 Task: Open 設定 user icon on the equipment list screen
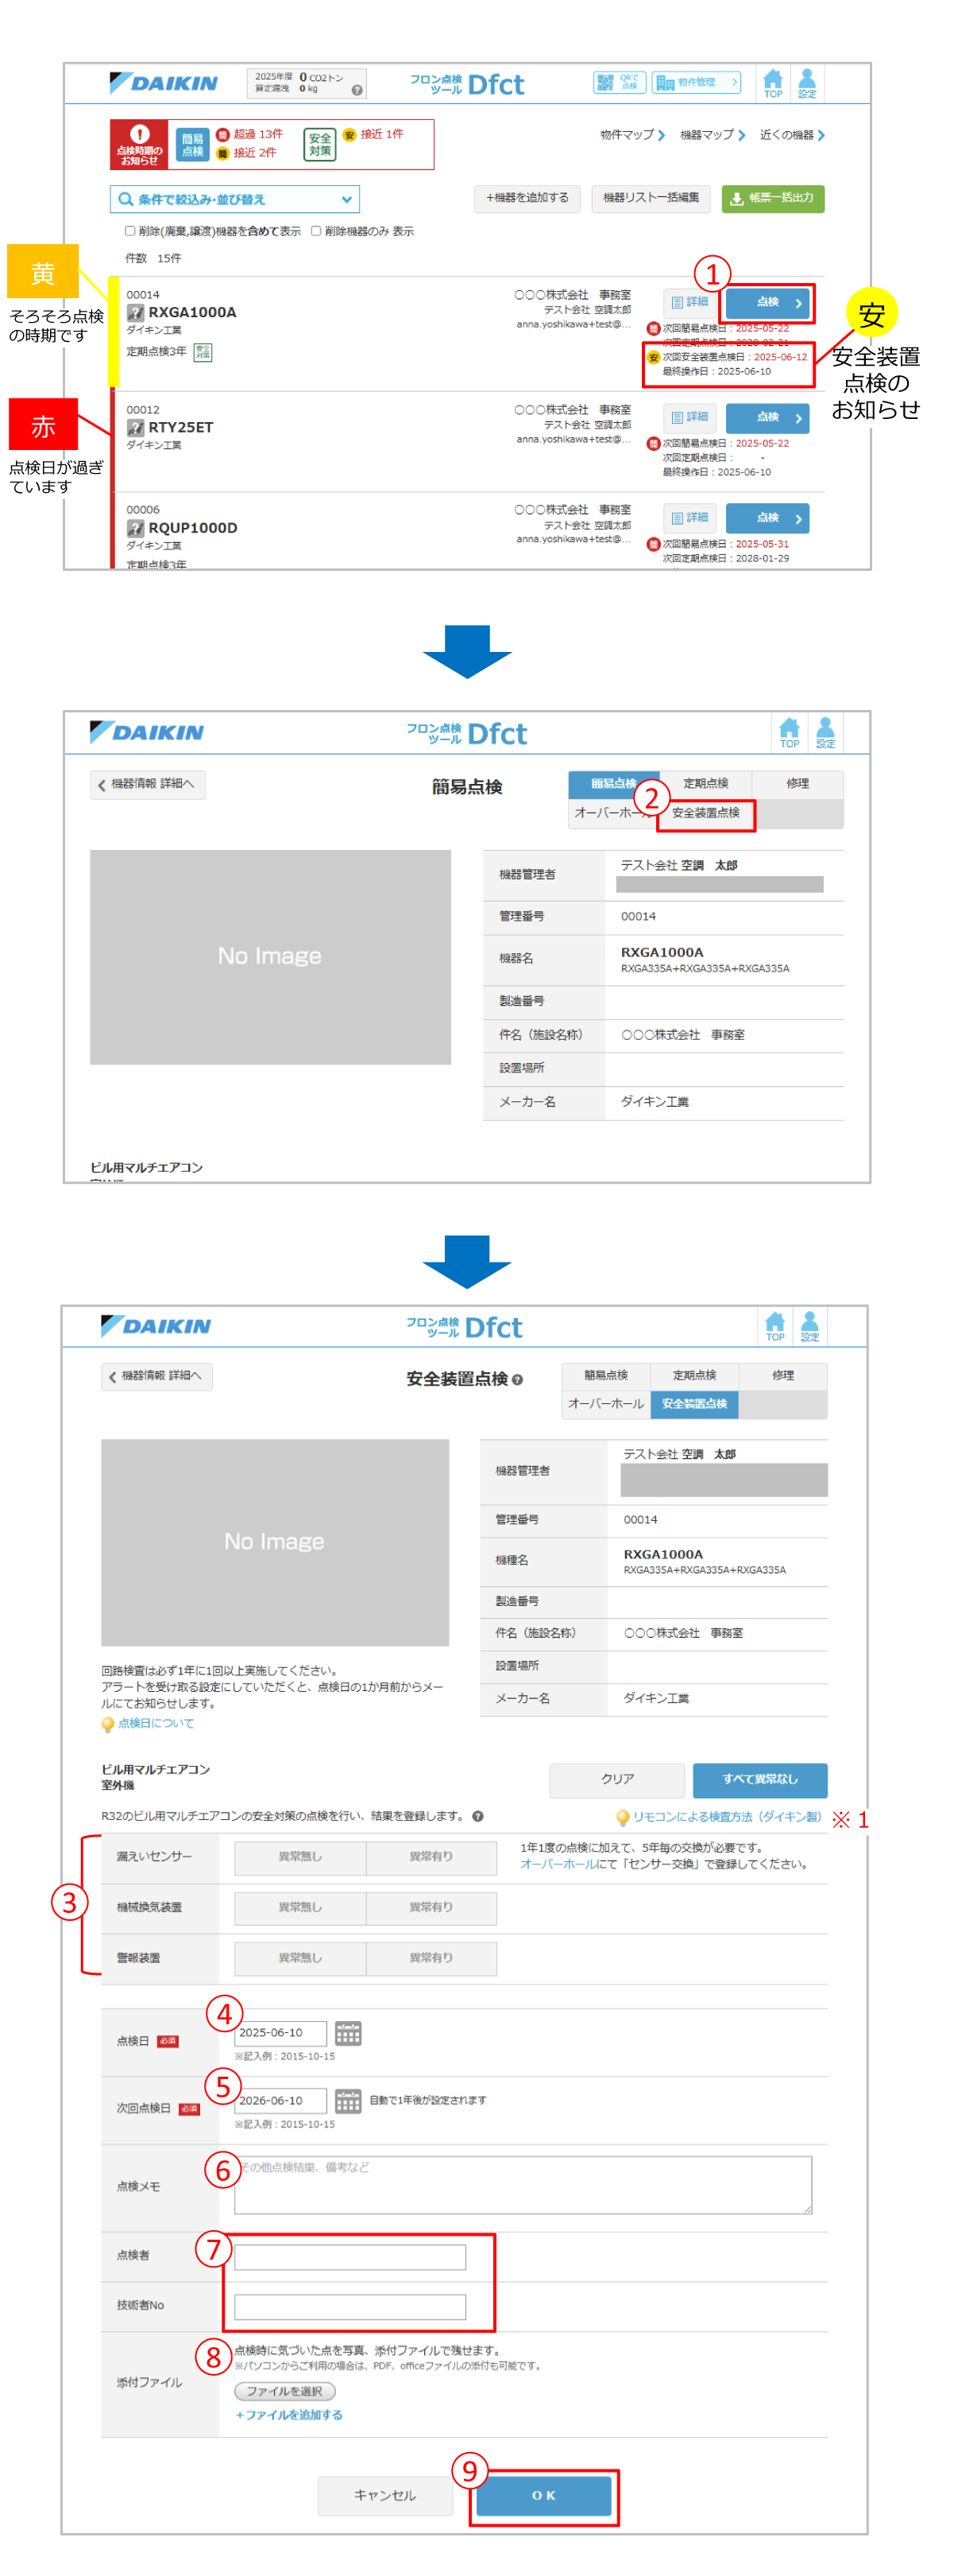click(x=807, y=83)
